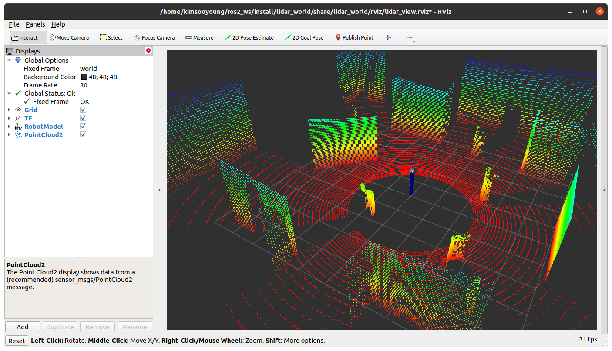The image size is (612, 351).
Task: Click the blue minus remove-tool icon
Action: pyautogui.click(x=409, y=37)
